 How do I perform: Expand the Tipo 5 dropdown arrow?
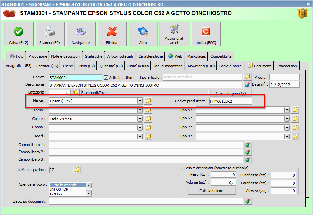click(287, 110)
